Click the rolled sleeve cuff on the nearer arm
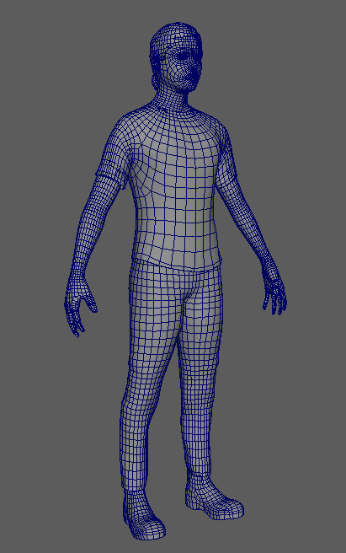Screen dimensions: 346x553 click(110, 177)
